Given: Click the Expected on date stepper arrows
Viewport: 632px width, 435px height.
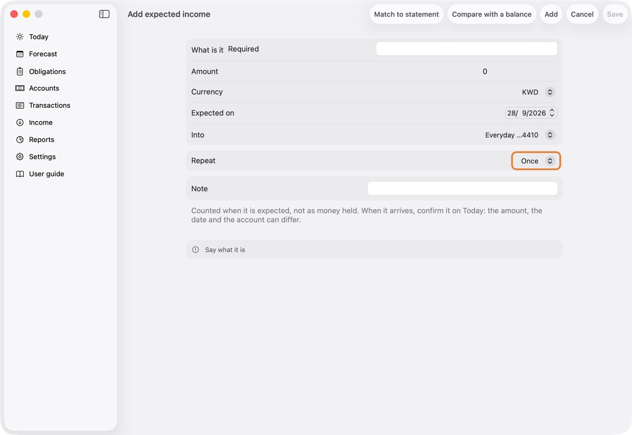Looking at the screenshot, I should click(x=552, y=113).
